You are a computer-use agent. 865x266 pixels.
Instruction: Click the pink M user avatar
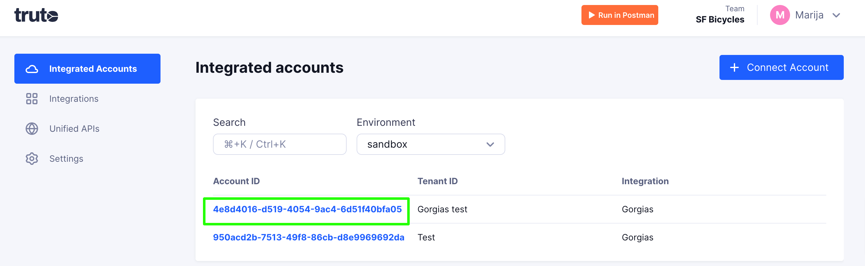pos(779,15)
